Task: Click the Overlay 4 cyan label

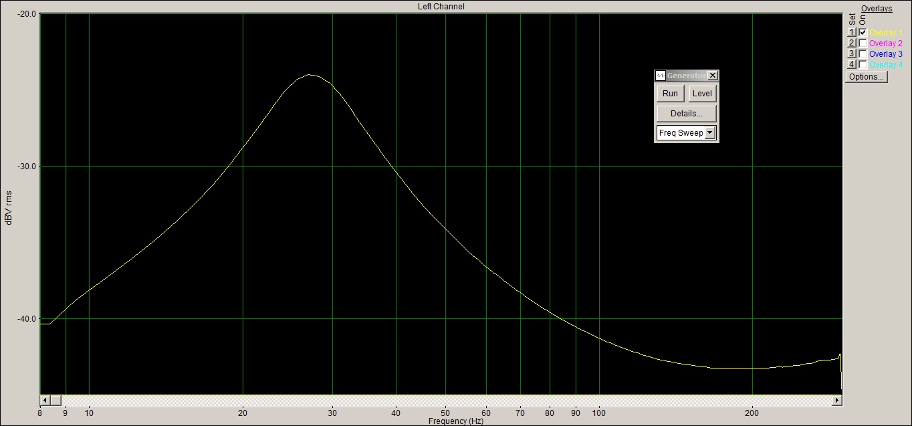Action: (x=886, y=65)
